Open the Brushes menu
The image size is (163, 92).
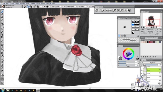(x=22, y=3)
